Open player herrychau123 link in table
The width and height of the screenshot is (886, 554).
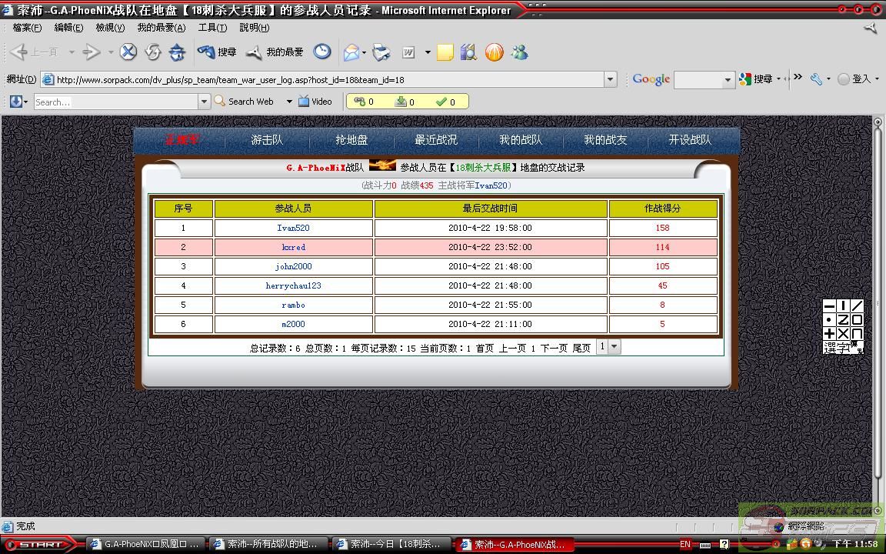pyautogui.click(x=293, y=285)
